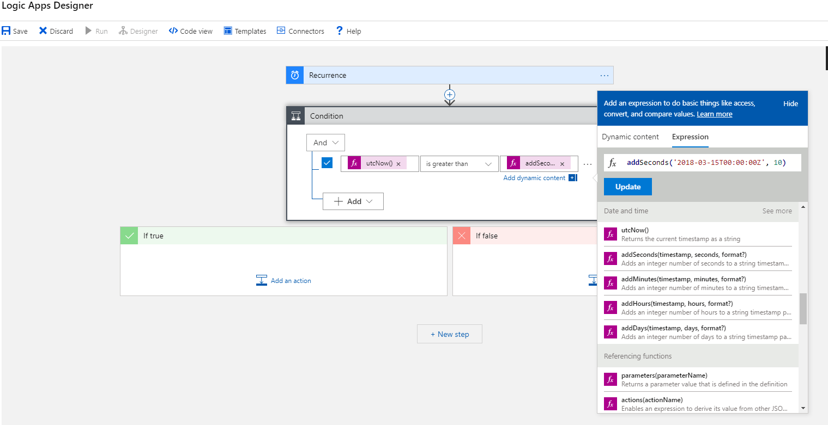
Task: Switch to the Expression tab
Action: (690, 137)
